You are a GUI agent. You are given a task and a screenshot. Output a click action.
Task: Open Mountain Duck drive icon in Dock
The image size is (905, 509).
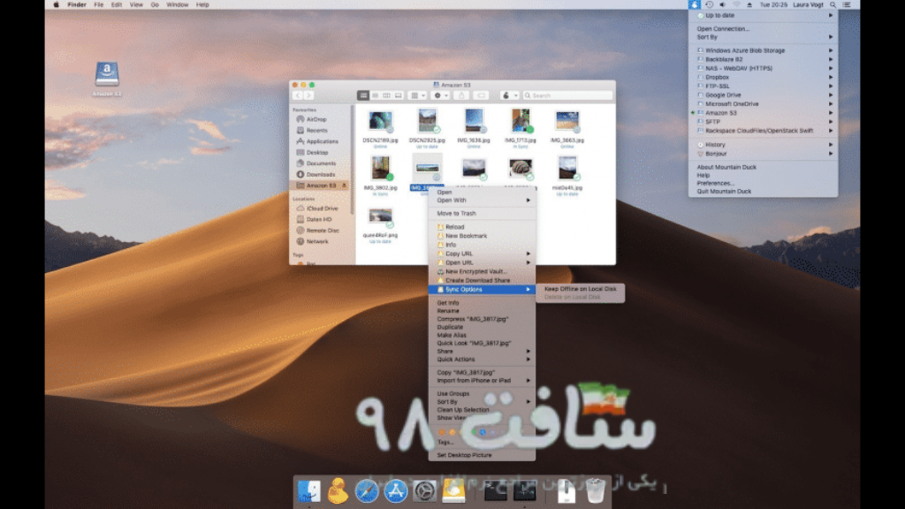point(453,491)
